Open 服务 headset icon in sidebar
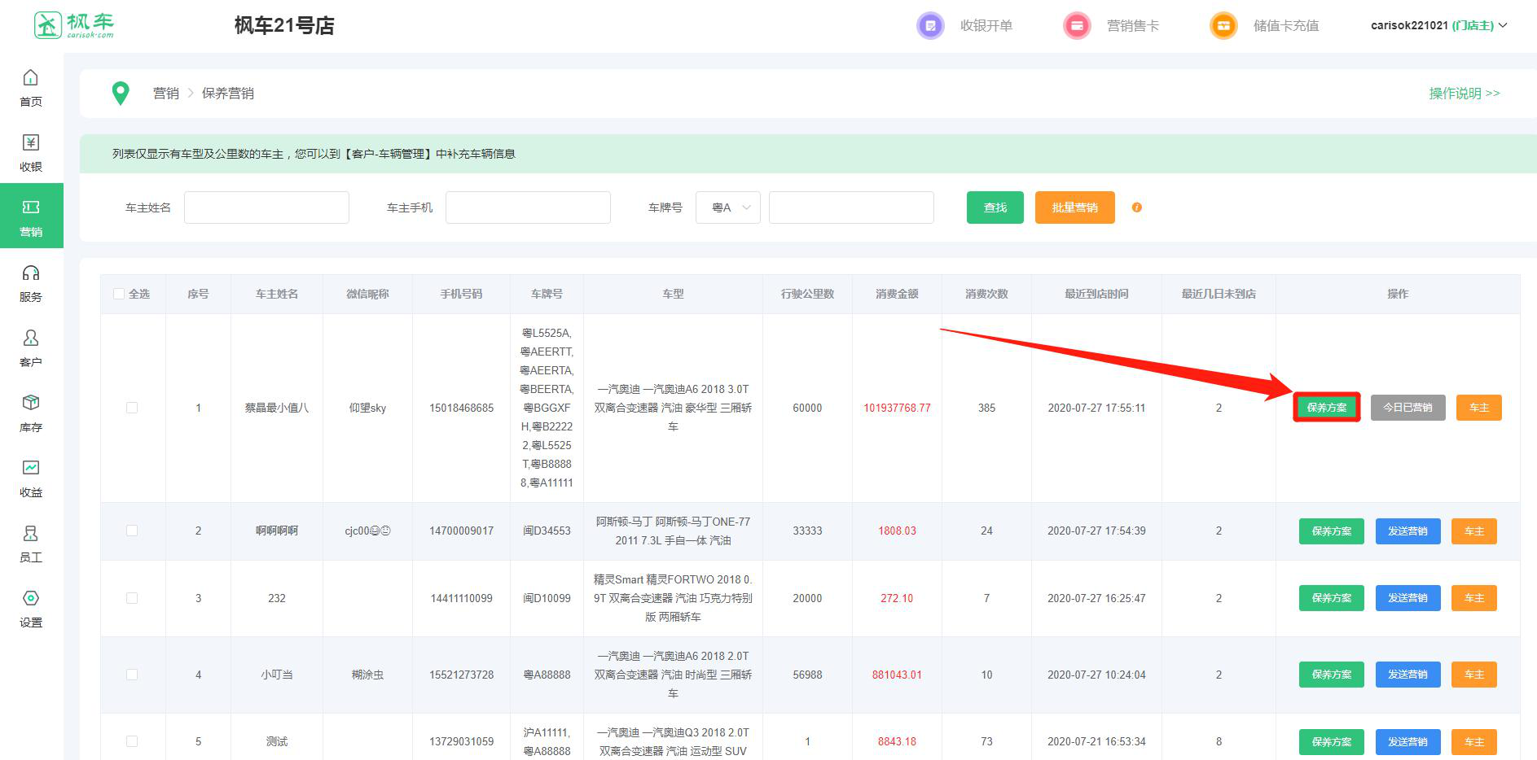The height and width of the screenshot is (760, 1537). [31, 273]
